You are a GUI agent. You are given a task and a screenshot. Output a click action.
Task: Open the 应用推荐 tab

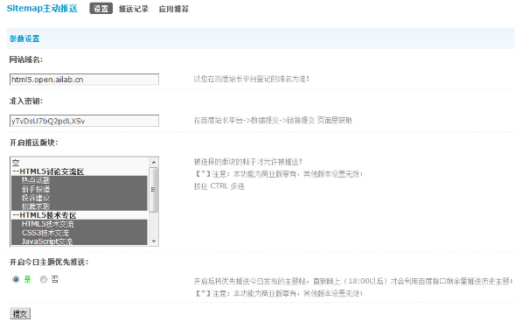click(174, 9)
